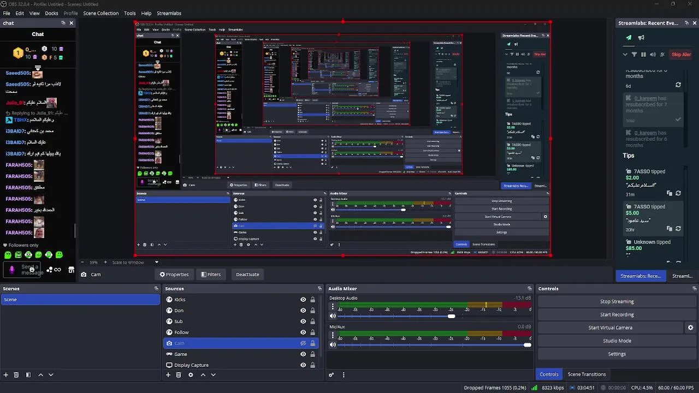The height and width of the screenshot is (393, 699).
Task: Open Audio Mixer advanced properties gears icon
Action: pyautogui.click(x=331, y=375)
